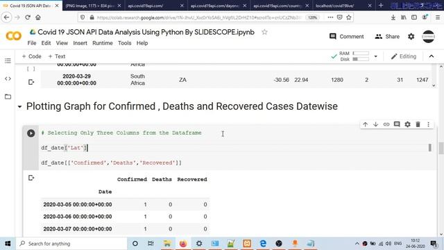Click the Share button
444x250 pixels.
tap(387, 37)
